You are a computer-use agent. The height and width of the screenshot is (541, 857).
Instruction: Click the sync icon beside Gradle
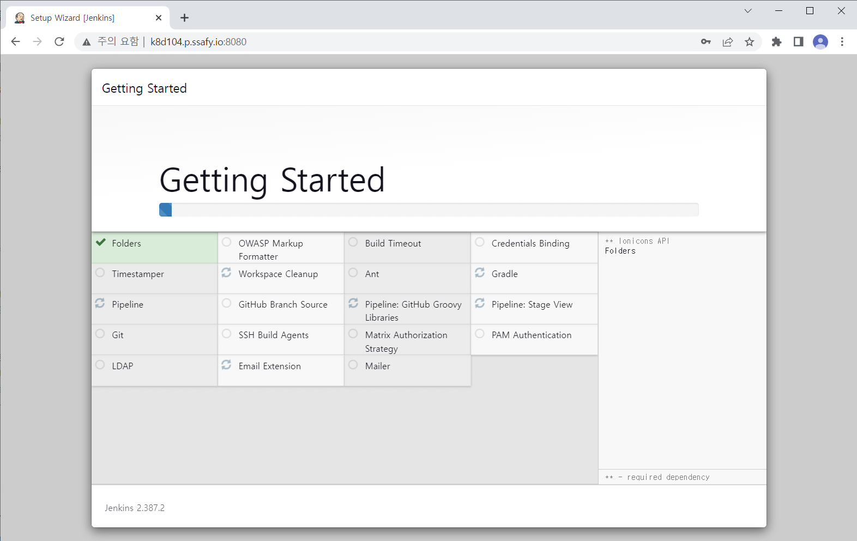480,272
